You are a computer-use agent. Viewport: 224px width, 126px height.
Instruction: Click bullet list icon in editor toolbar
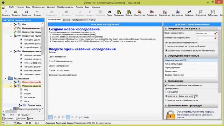click(x=63, y=117)
